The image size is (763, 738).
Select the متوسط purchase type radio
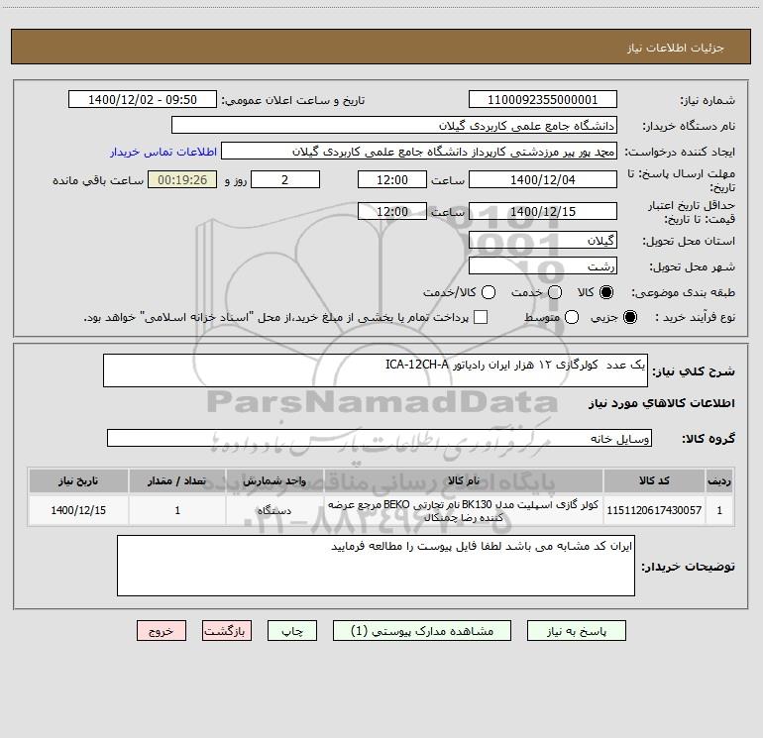coord(572,317)
